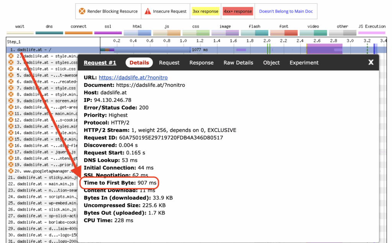Click the red 4xx+ response swatch
The image size is (392, 243).
(238, 11)
